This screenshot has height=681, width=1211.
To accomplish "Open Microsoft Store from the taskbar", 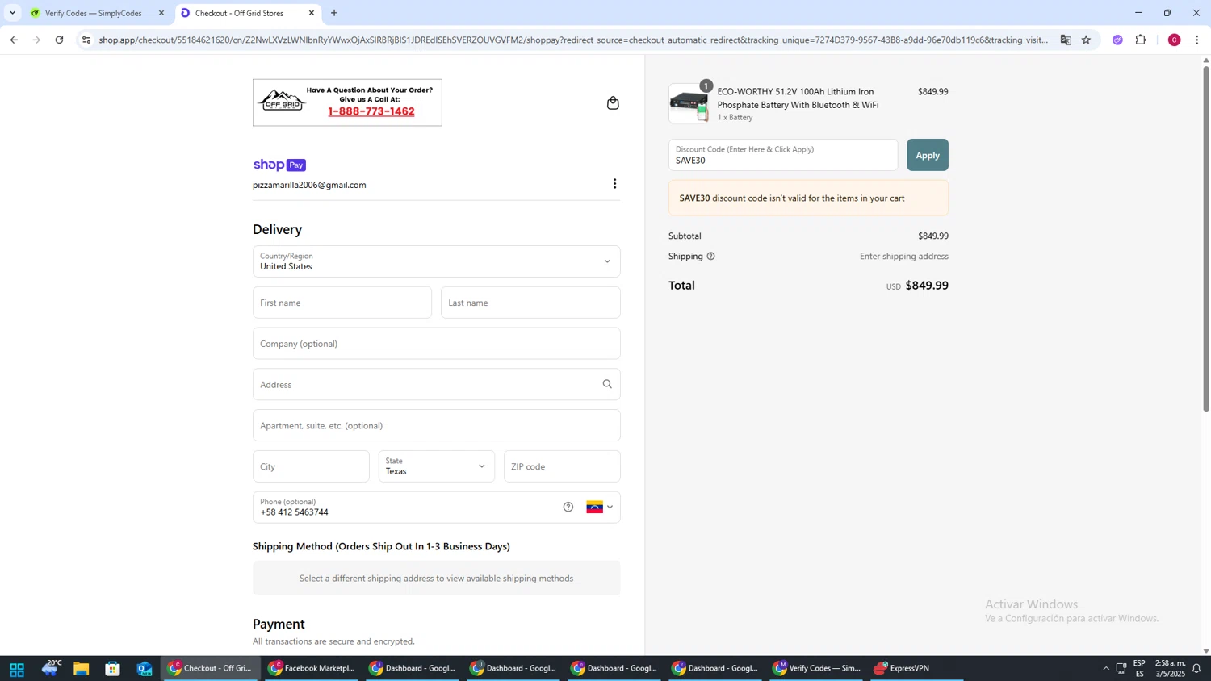I will pyautogui.click(x=113, y=669).
